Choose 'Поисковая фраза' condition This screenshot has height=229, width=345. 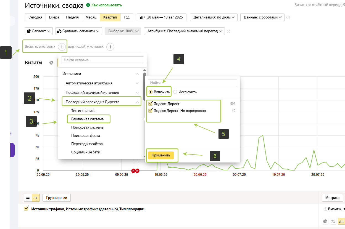pos(86,136)
